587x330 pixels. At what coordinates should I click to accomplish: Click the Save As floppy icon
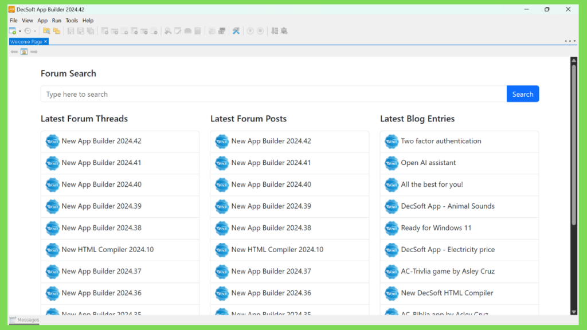(80, 31)
